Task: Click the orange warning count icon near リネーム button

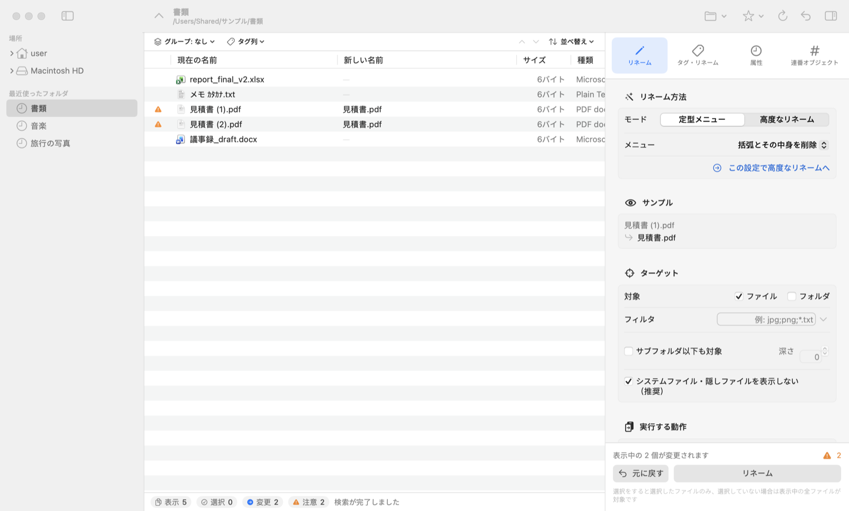Action: click(x=827, y=455)
